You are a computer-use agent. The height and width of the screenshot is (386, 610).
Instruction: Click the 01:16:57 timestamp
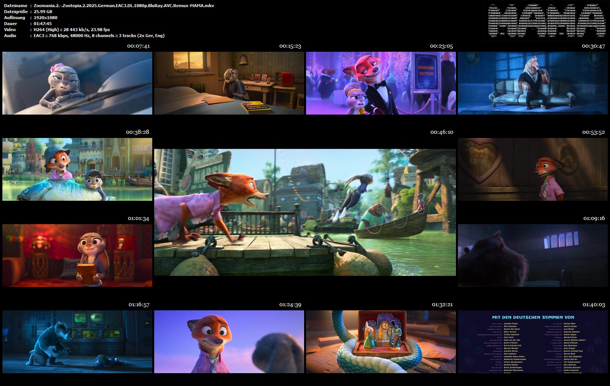[x=139, y=304]
